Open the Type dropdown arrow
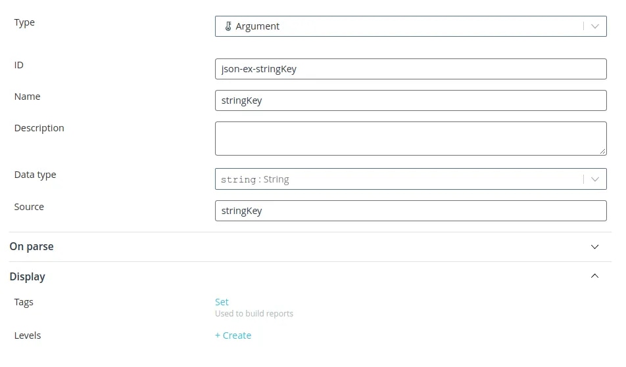This screenshot has height=367, width=626. 595,26
